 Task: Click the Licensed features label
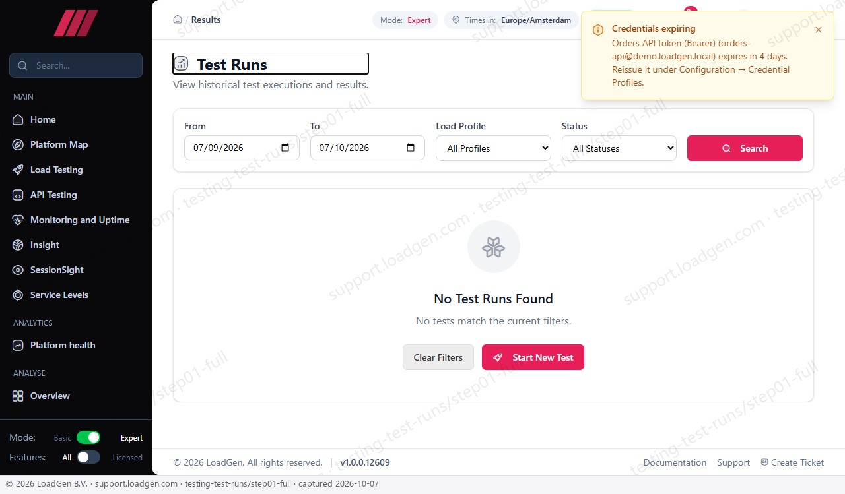point(127,458)
